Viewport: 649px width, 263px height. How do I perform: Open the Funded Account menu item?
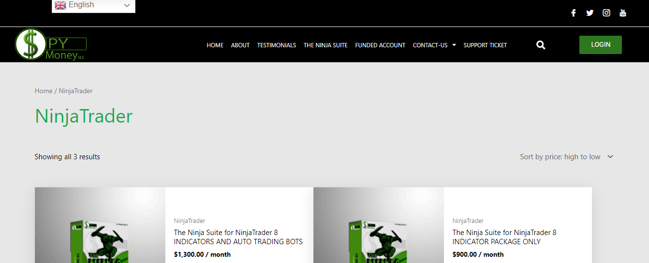click(x=380, y=45)
